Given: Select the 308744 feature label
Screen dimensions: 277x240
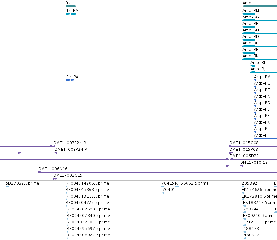Looking at the screenshot, I should coord(251,209).
